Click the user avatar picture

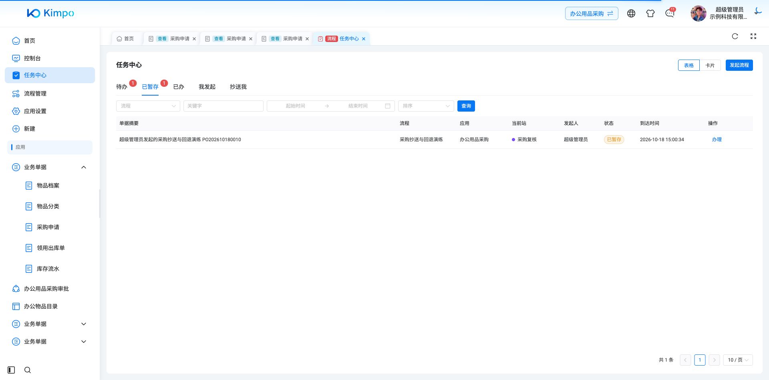[699, 14]
